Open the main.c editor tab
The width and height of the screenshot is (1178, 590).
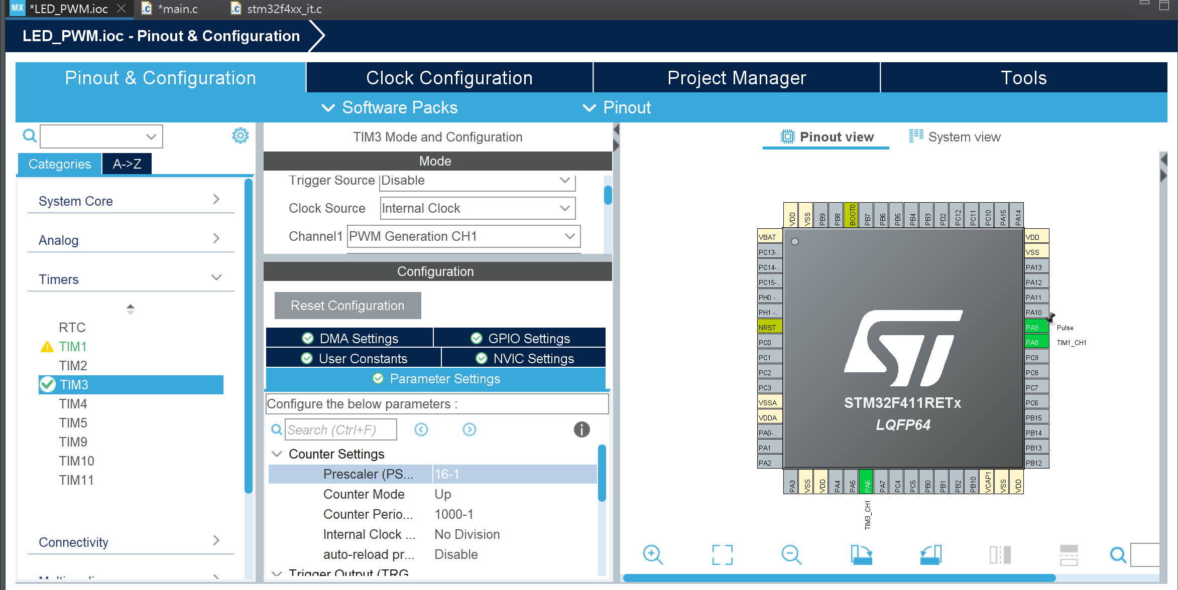tap(177, 9)
